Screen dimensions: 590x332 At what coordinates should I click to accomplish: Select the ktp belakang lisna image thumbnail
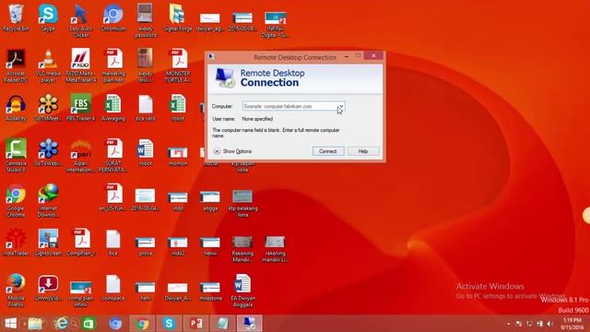[x=242, y=203]
